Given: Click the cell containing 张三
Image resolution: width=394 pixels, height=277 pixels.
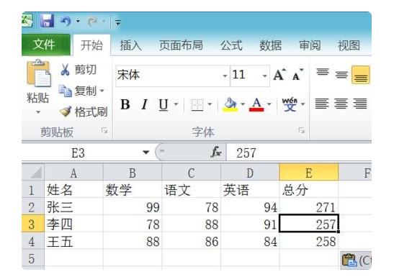Looking at the screenshot, I should coord(74,207).
